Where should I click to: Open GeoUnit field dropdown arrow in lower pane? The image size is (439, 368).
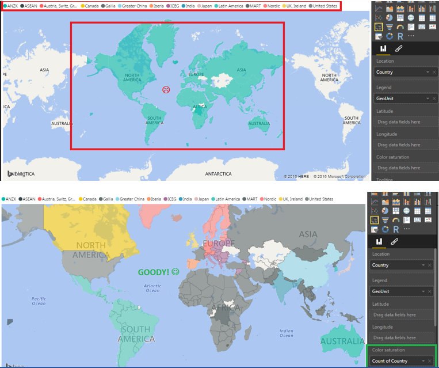click(423, 291)
